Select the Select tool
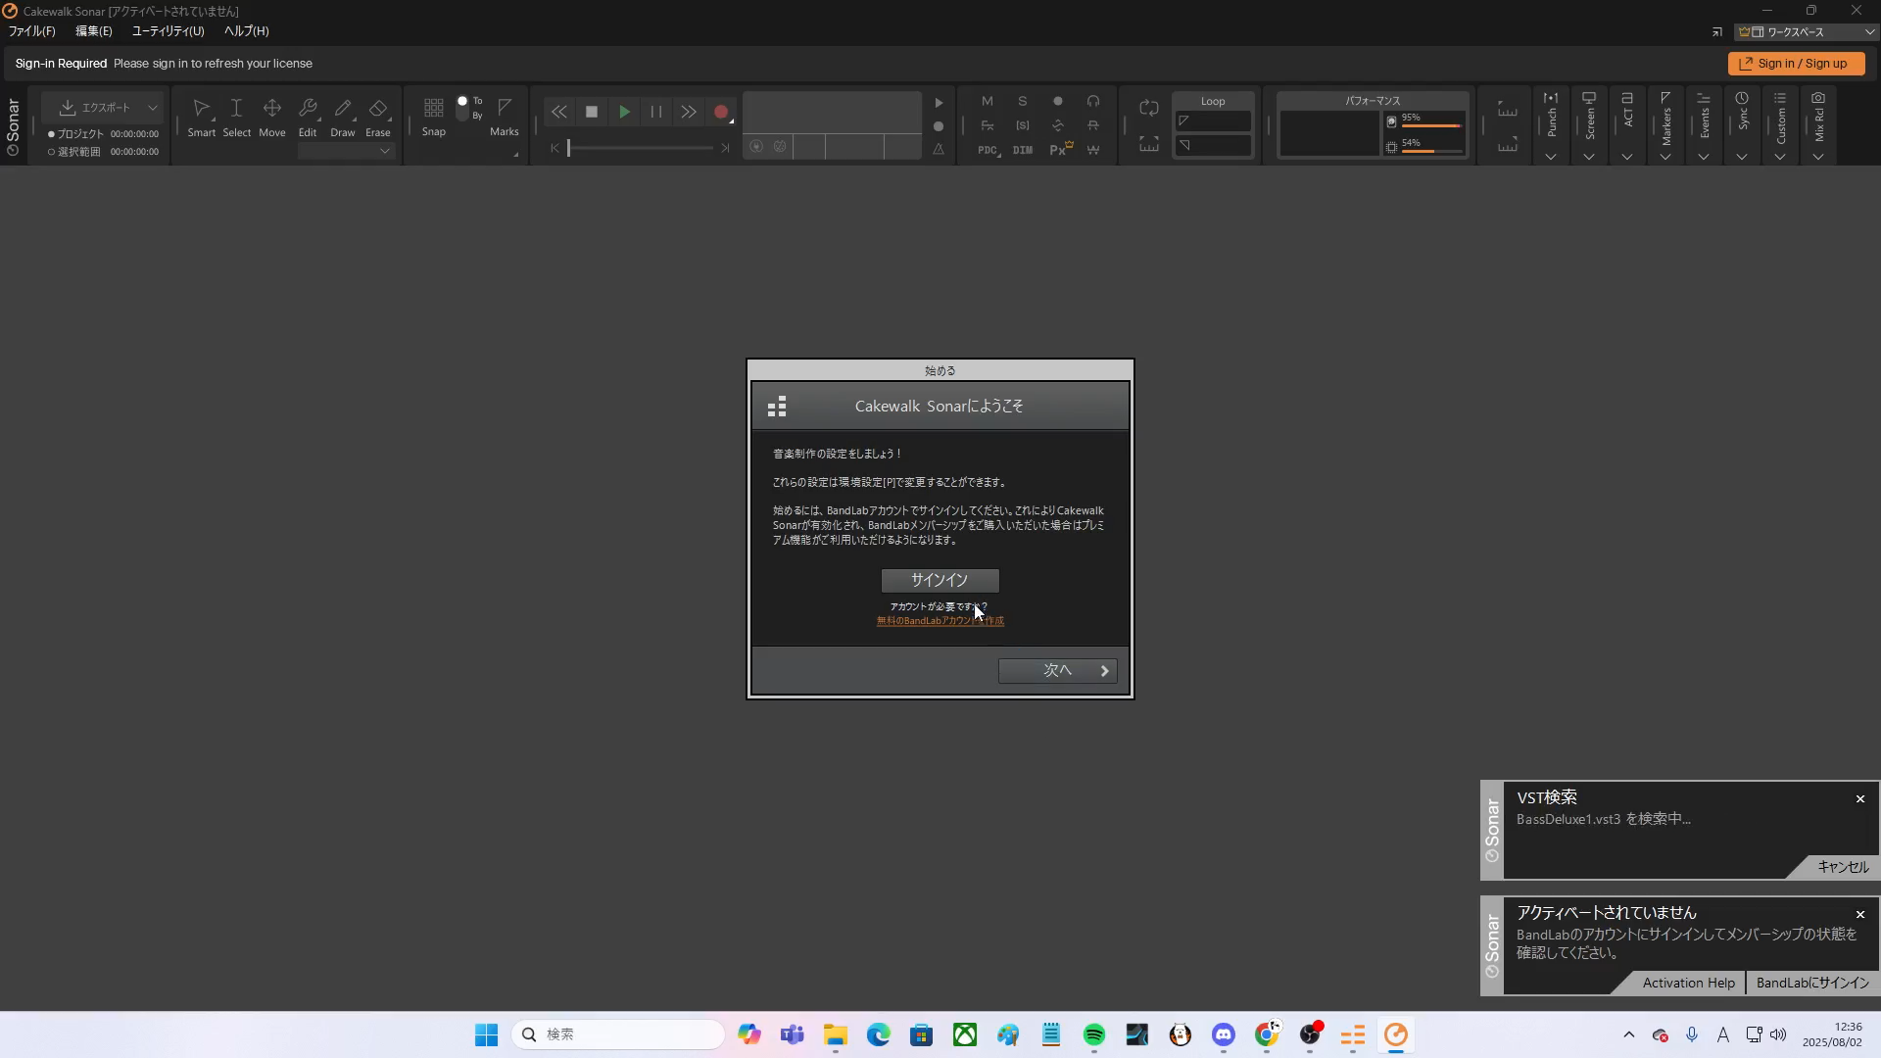This screenshot has width=1881, height=1058. [x=236, y=117]
